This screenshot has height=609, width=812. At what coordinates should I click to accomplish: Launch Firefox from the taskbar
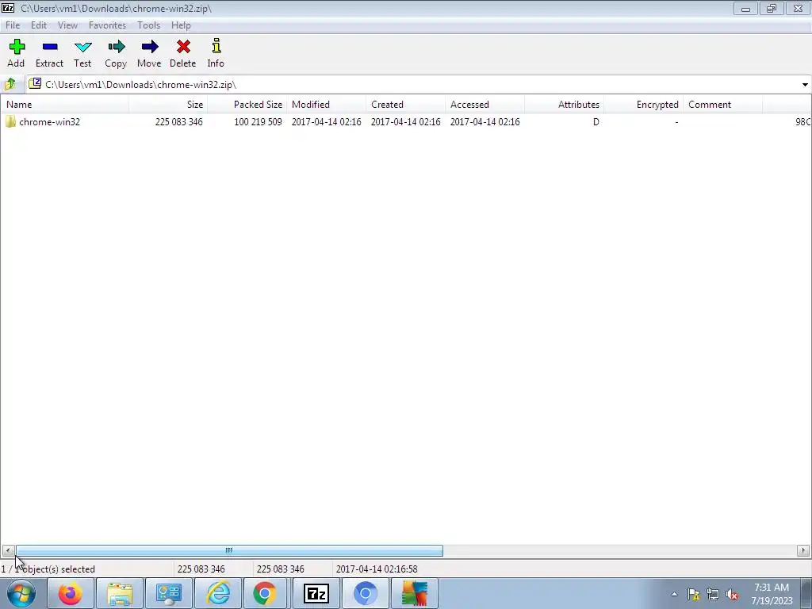70,593
